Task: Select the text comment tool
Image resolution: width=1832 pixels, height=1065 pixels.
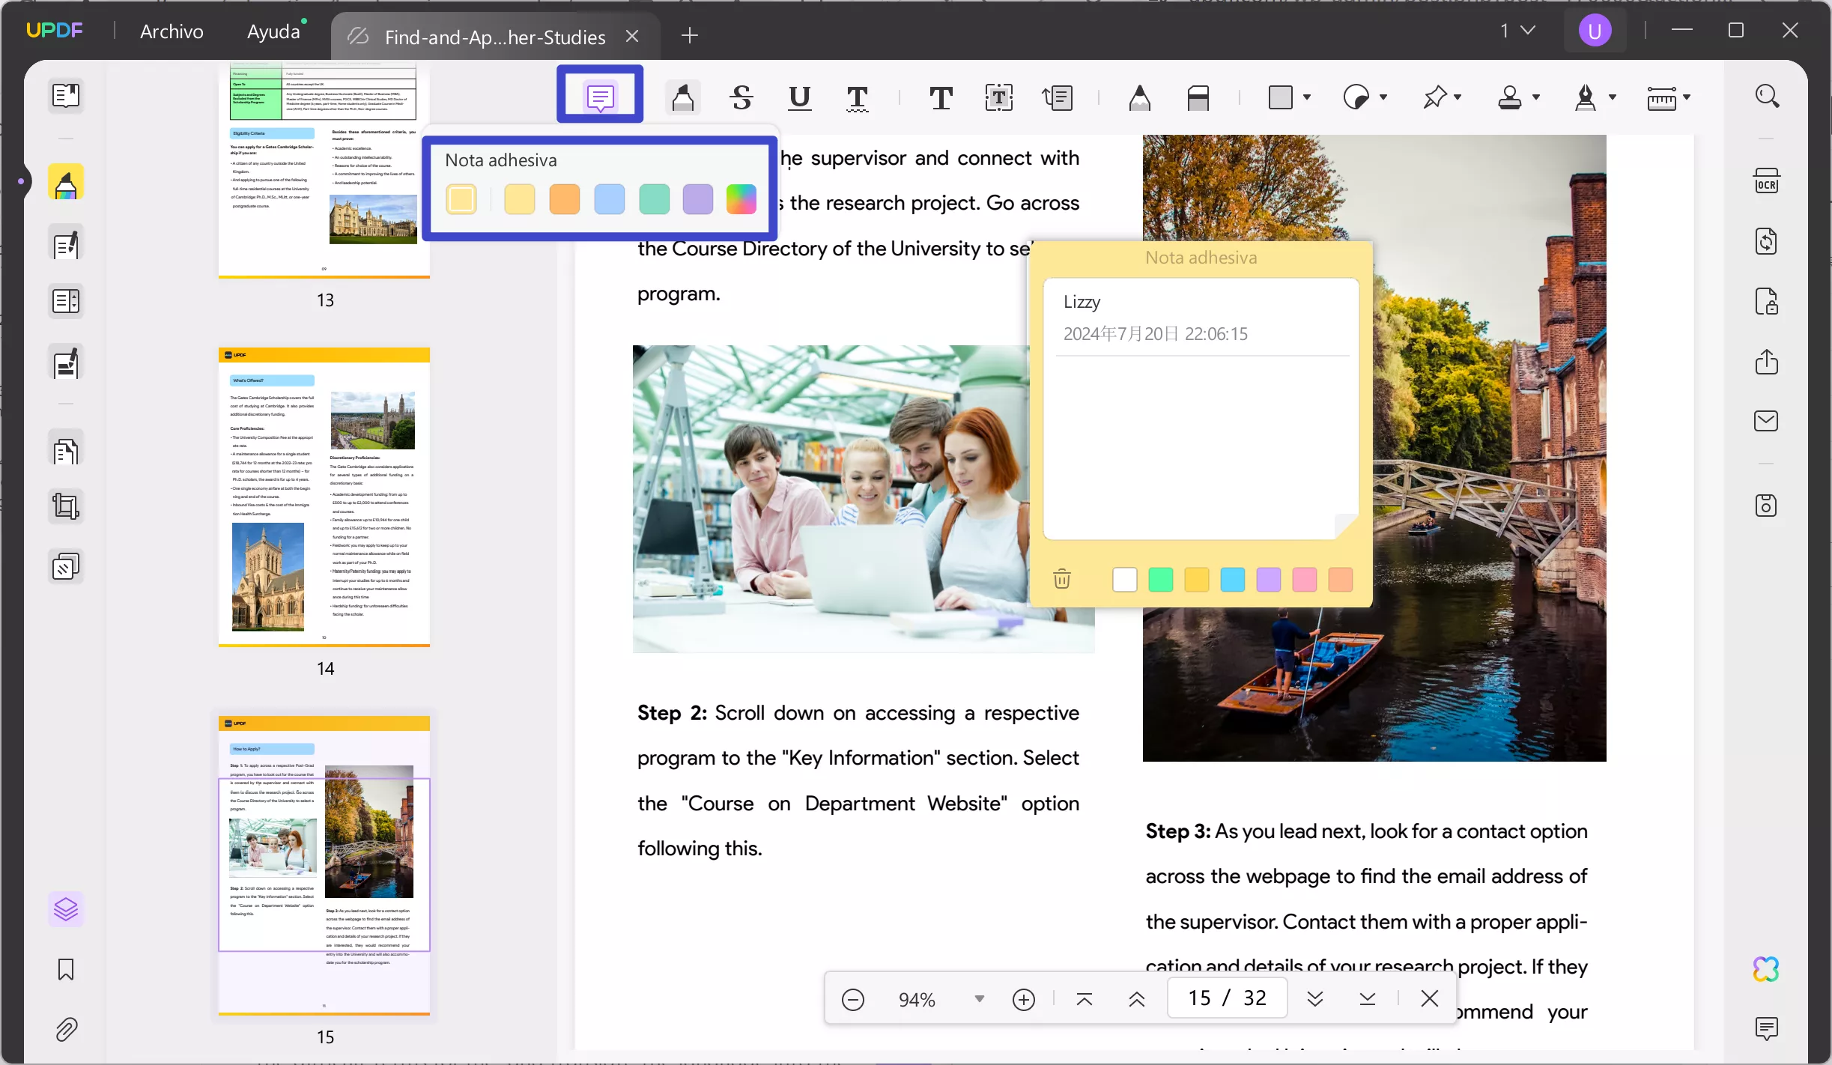Action: 941,97
